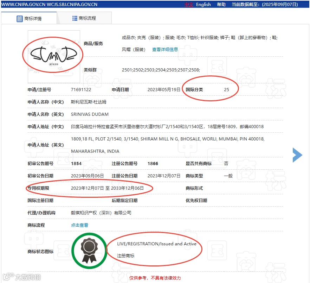Click the 商标详情 document icon
This screenshot has width=310, height=283.
[x=20, y=19]
